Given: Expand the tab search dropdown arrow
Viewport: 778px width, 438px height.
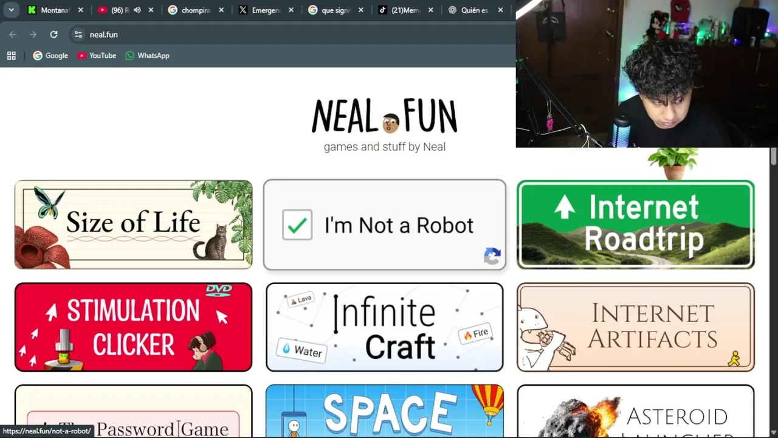Looking at the screenshot, I should 11,10.
